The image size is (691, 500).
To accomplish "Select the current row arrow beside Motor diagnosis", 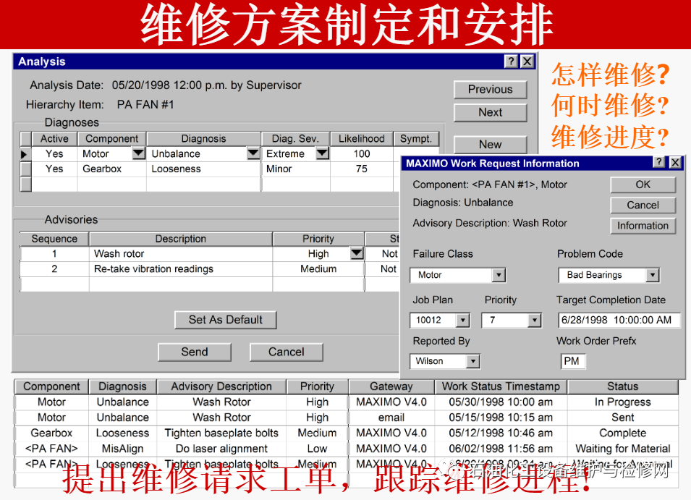I will (x=25, y=154).
